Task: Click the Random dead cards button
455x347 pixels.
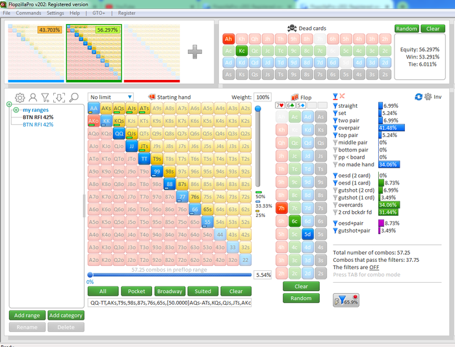Action: coord(406,29)
